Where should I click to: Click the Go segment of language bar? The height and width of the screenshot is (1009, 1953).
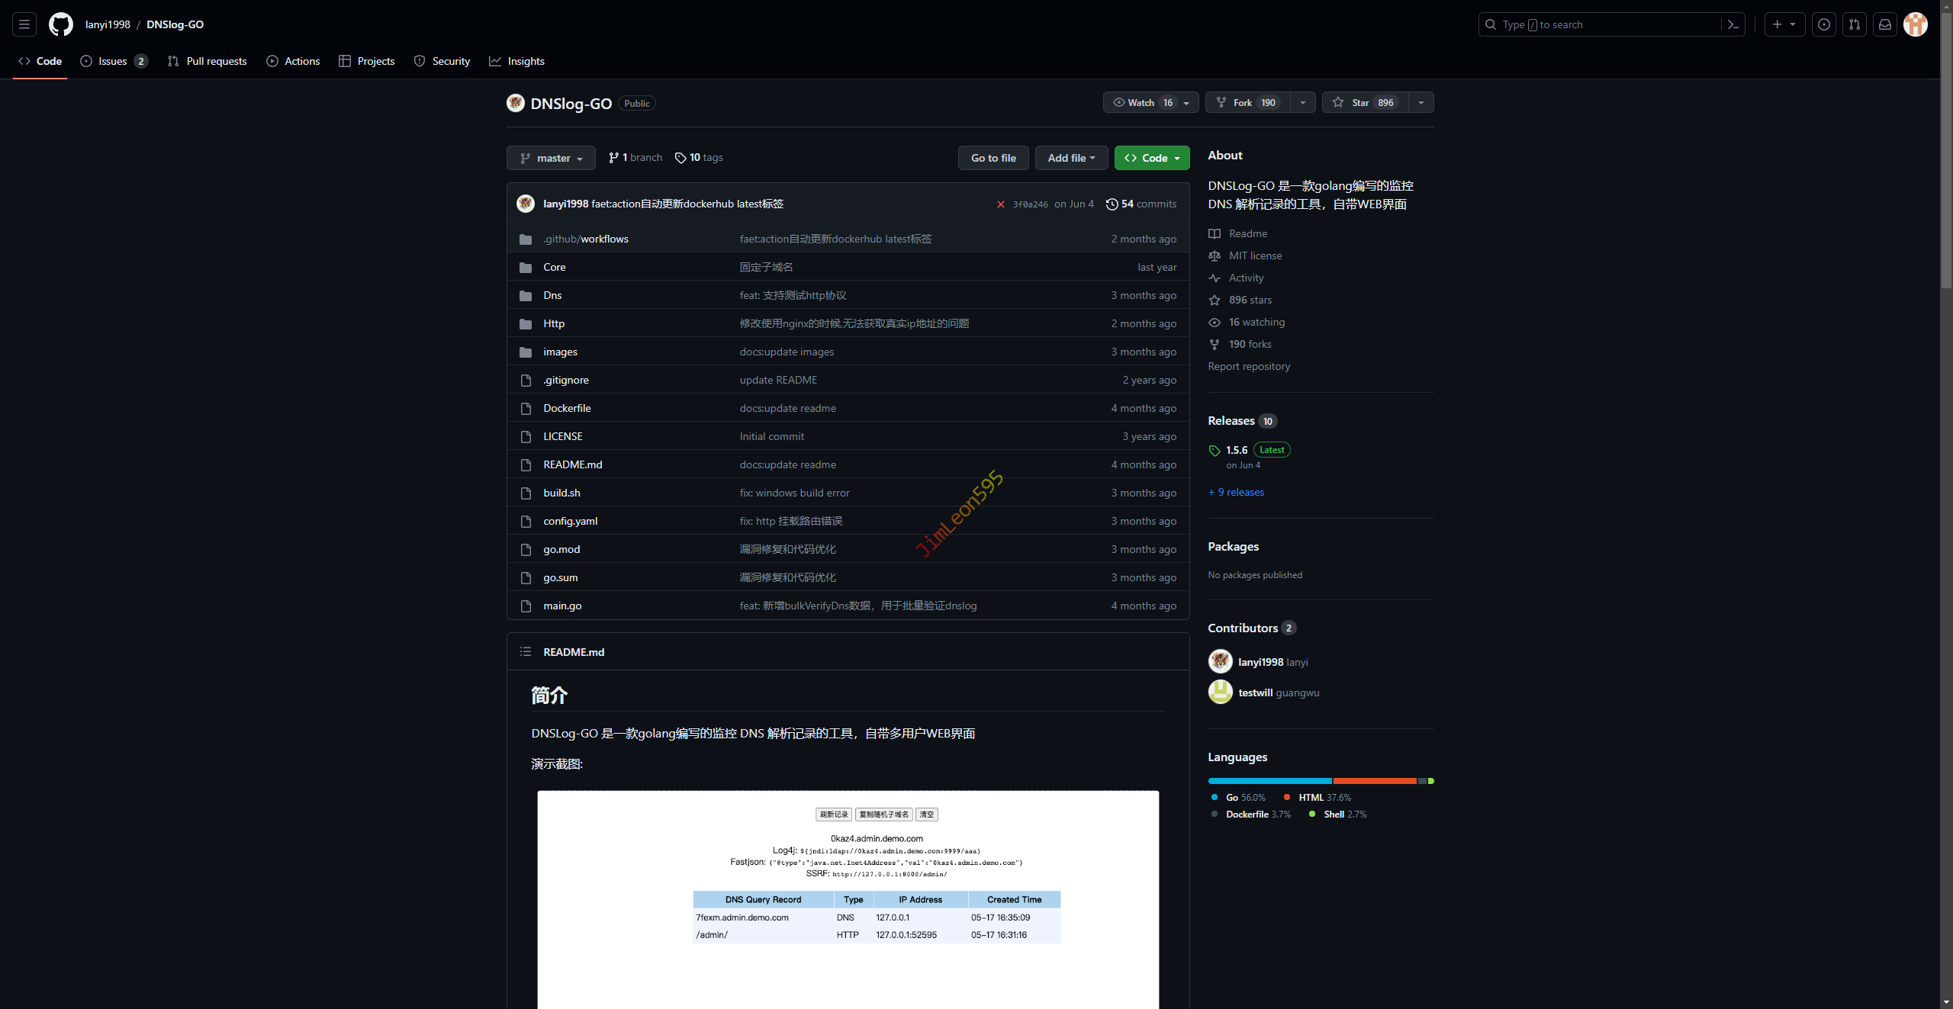(x=1269, y=781)
